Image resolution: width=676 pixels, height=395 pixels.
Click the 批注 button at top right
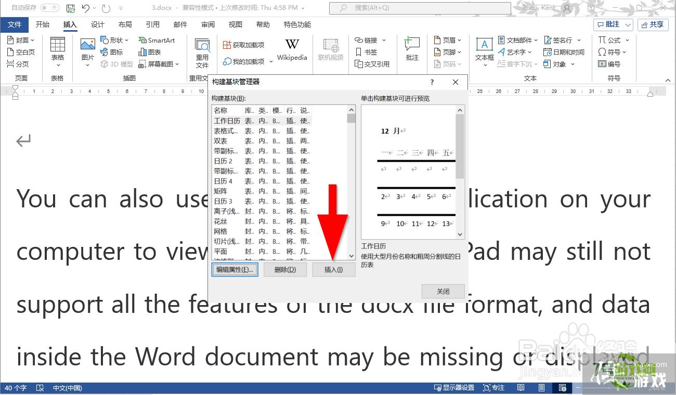(613, 24)
